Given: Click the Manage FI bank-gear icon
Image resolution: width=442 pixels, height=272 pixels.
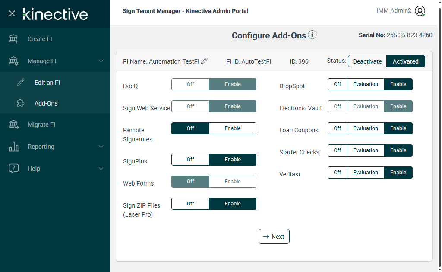Looking at the screenshot, I should (x=13, y=61).
